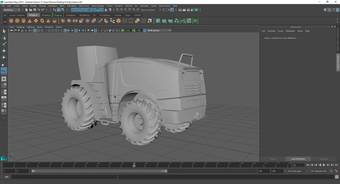Screen dimensions: 340x184
Task: Redo the action from the status line
Action: pos(43,10)
